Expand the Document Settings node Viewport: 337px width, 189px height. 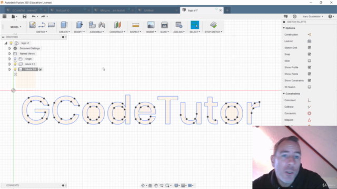[9, 48]
